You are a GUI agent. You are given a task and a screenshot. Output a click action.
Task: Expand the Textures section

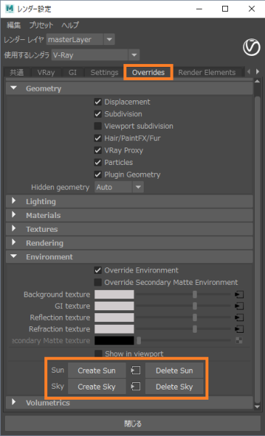tap(13, 229)
